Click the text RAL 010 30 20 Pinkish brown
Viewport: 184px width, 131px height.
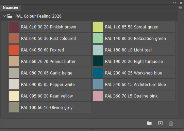coord(49,27)
